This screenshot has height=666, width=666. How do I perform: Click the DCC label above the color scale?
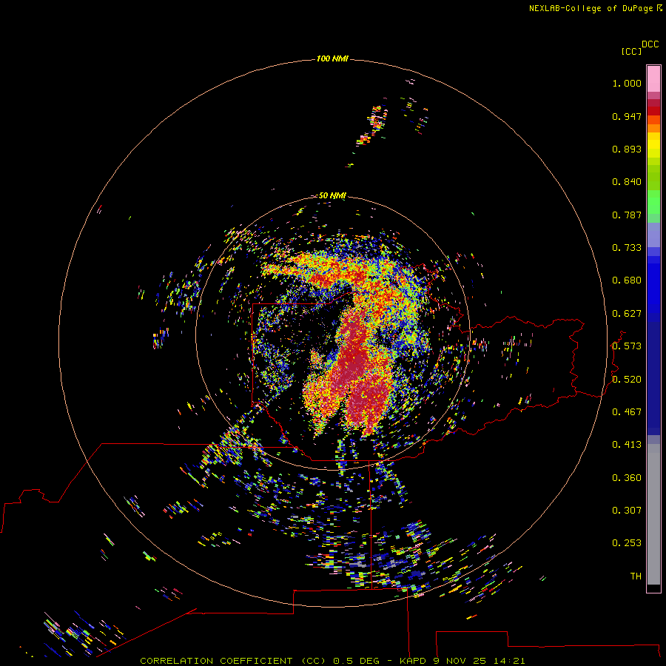650,44
